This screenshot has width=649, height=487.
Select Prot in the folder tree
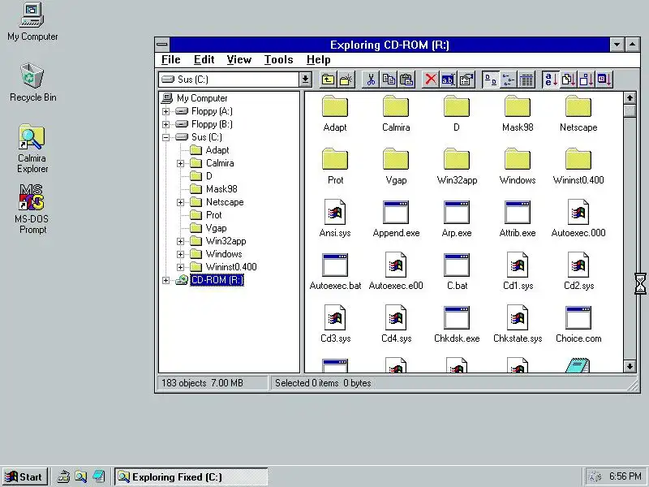coord(213,215)
